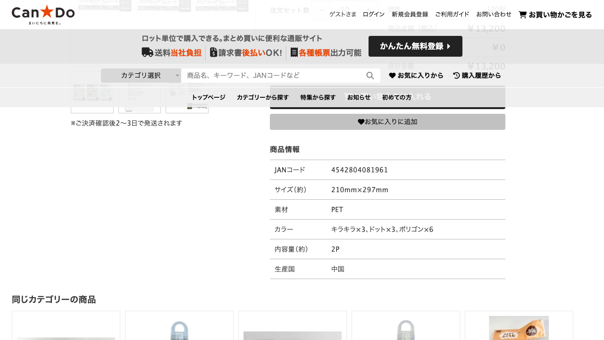Open 新規会員登録 link
Viewport: 604px width, 340px height.
pos(410,14)
